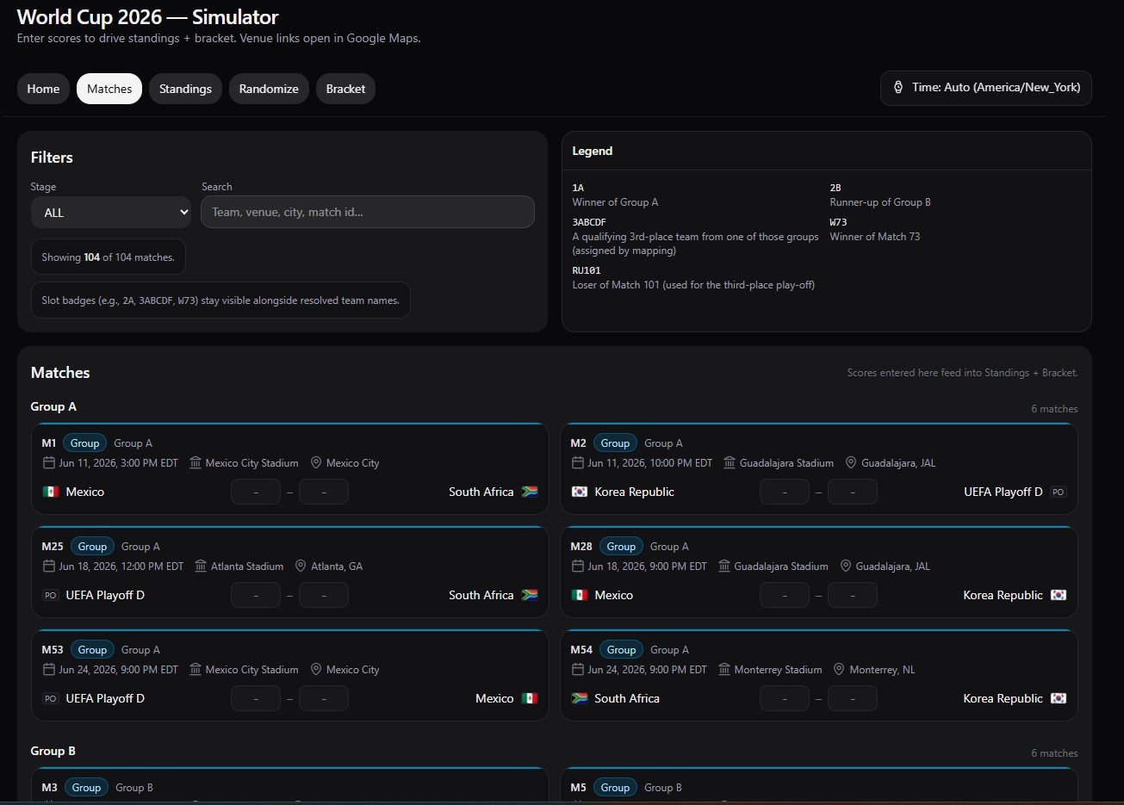1124x805 pixels.
Task: Click Mexico flag in match M1
Action: (x=51, y=492)
